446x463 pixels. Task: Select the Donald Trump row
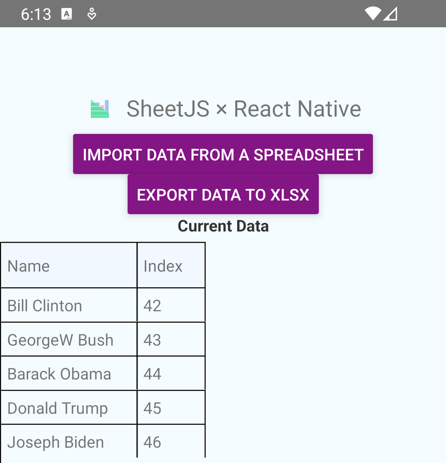[57, 408]
